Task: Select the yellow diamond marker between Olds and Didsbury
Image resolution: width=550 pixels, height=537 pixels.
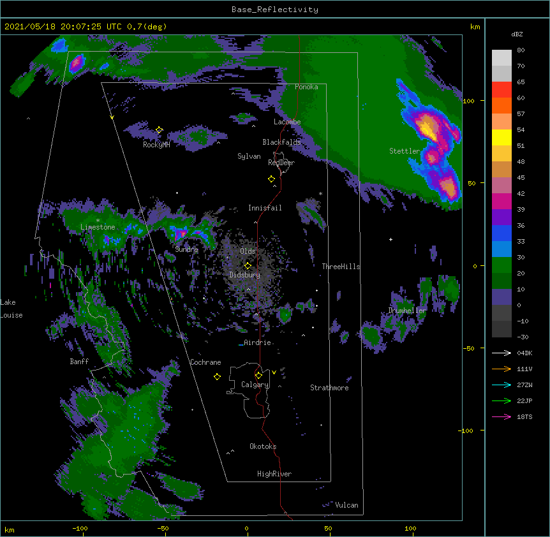Action: (x=248, y=265)
